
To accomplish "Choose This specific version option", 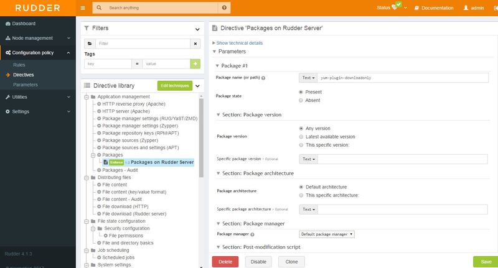I will 301,145.
